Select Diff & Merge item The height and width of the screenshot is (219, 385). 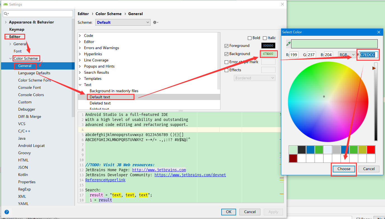(30, 116)
